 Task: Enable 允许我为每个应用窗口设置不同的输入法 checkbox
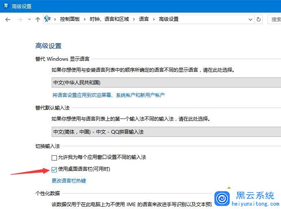point(54,157)
